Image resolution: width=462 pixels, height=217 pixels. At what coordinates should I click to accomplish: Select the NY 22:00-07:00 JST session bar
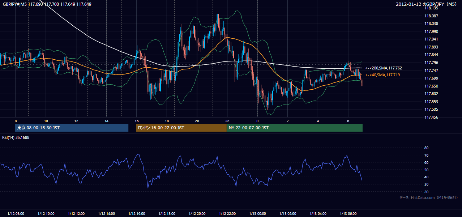click(294, 128)
